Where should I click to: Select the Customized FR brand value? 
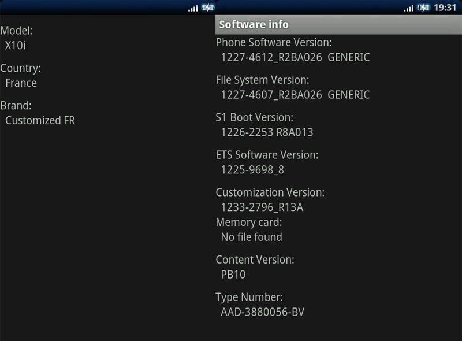pyautogui.click(x=40, y=120)
